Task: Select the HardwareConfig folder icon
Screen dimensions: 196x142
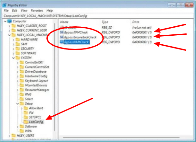Action: 22,76
